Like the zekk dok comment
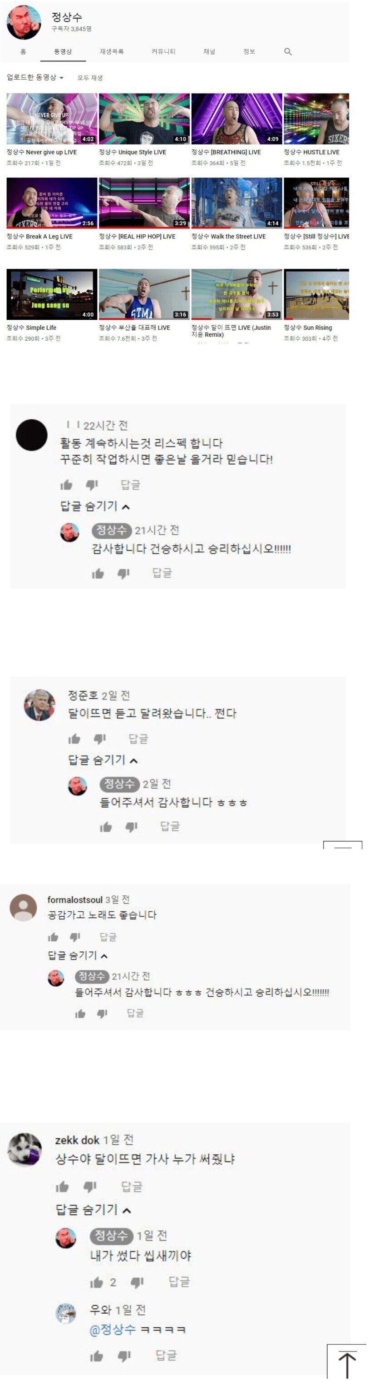Screen dimensions: 369x1381 coord(62,1187)
